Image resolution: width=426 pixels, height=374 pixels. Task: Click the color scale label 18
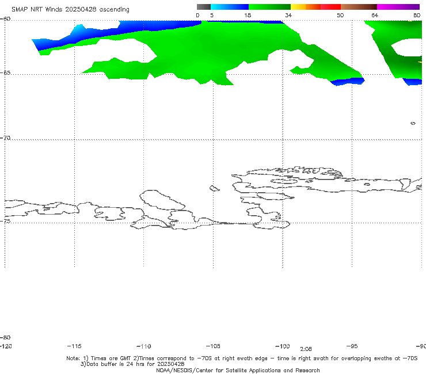pyautogui.click(x=248, y=15)
